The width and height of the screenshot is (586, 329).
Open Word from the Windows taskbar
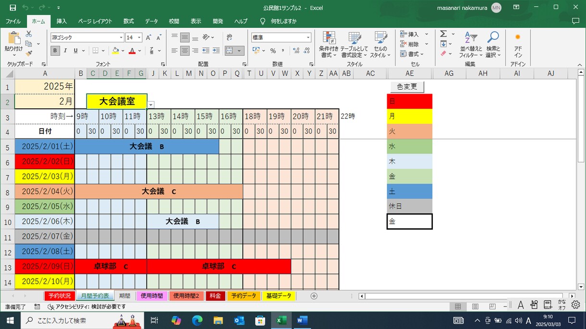(x=302, y=320)
